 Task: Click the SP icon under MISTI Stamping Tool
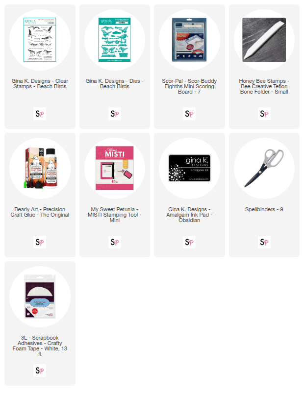point(114,242)
